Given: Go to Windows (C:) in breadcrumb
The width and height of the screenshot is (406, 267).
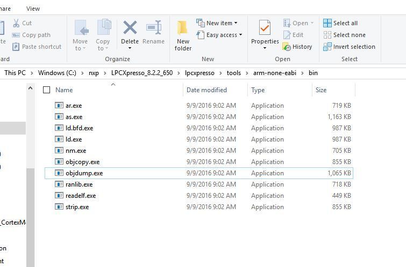Looking at the screenshot, I should click(x=57, y=73).
